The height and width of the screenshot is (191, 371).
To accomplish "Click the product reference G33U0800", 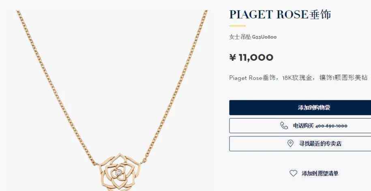I will (x=264, y=37).
